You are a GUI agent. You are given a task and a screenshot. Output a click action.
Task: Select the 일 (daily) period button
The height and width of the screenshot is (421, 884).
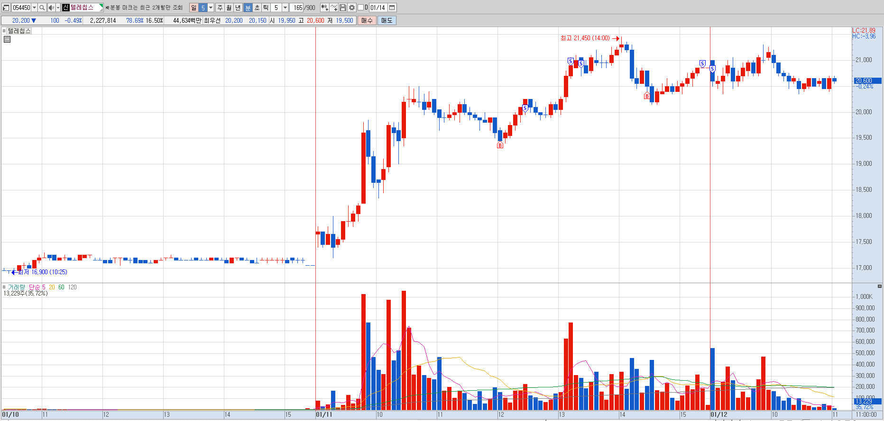pos(193,8)
